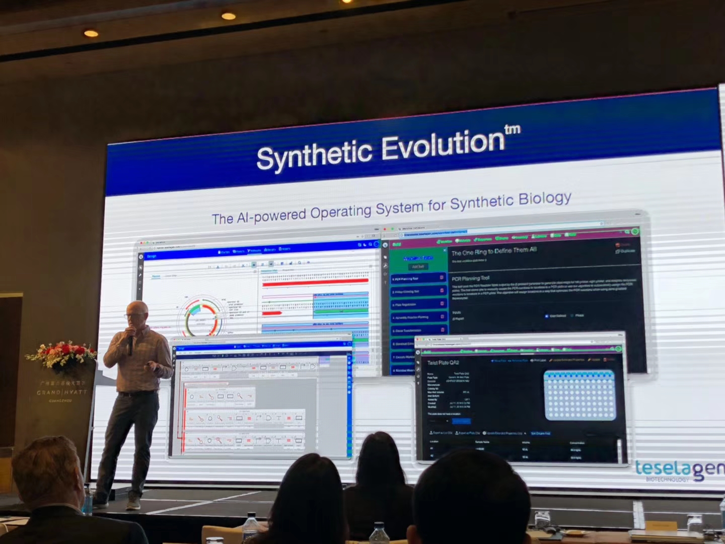
Task: Open the Plasmid tab in the map panel
Action: pyautogui.click(x=156, y=276)
